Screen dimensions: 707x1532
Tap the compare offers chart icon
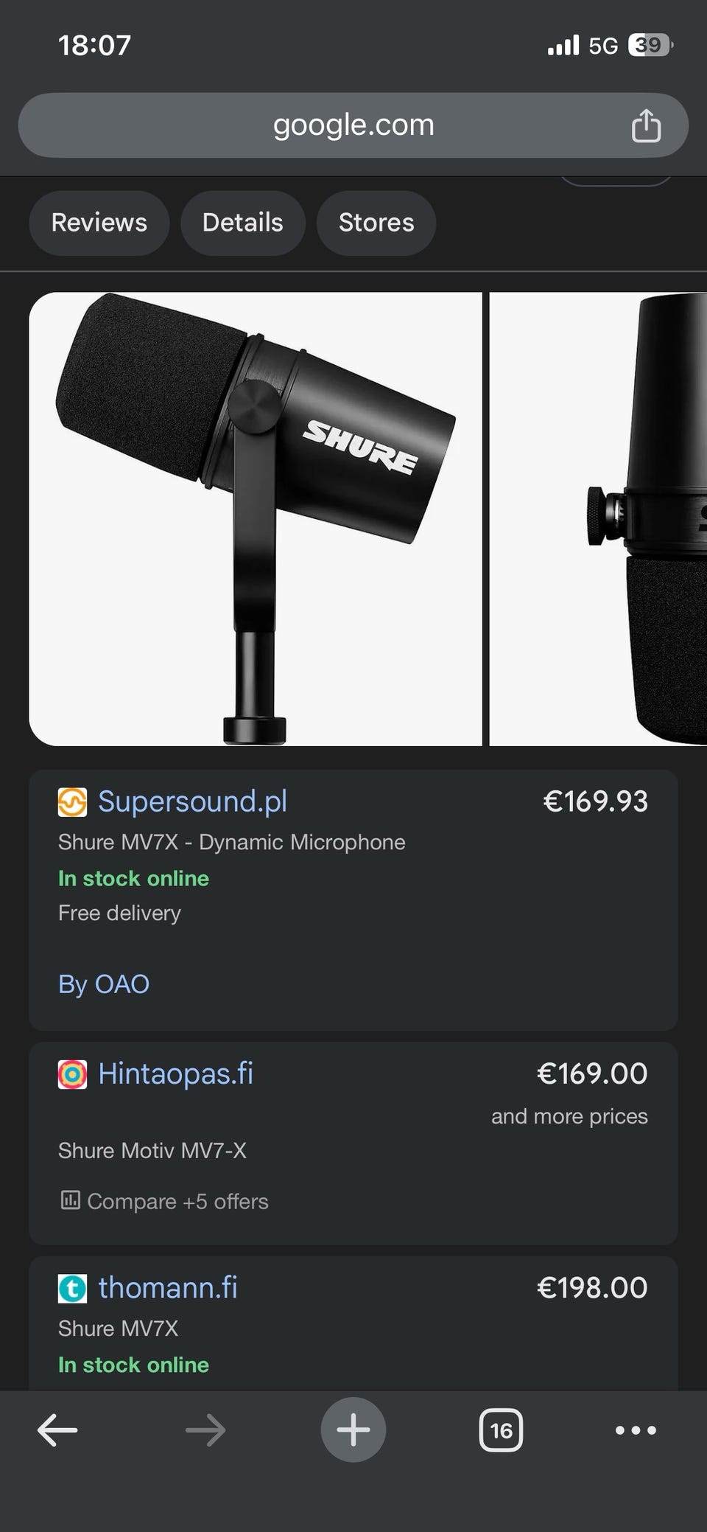[70, 1200]
